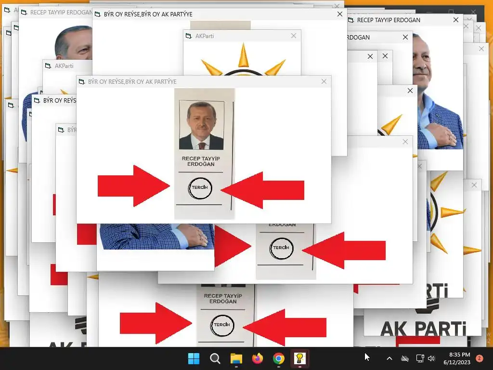Select the front window title BÝR OY REÝSE,BÝR OY AK PARTÝYE
The width and height of the screenshot is (493, 370).
pos(132,82)
